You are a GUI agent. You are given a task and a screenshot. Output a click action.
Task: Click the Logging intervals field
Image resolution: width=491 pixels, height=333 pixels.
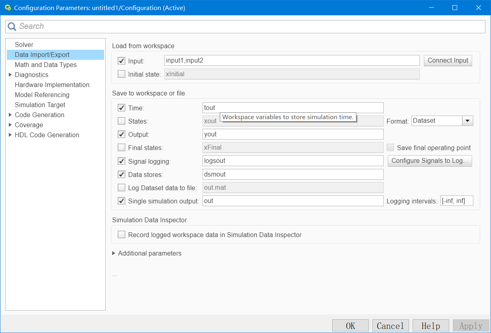click(x=456, y=201)
